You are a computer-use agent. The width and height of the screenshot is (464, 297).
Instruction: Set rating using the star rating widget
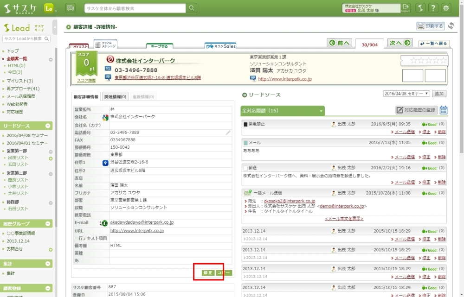pyautogui.click(x=424, y=61)
